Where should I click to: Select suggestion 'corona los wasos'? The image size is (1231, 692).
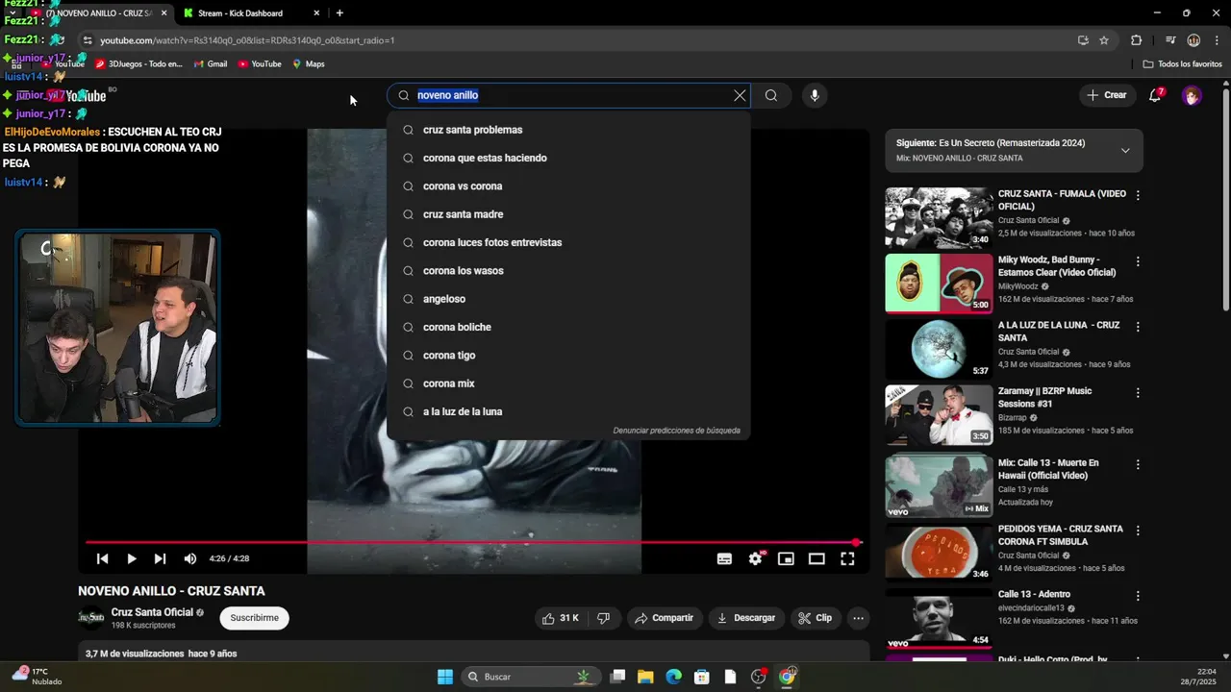[568, 271]
